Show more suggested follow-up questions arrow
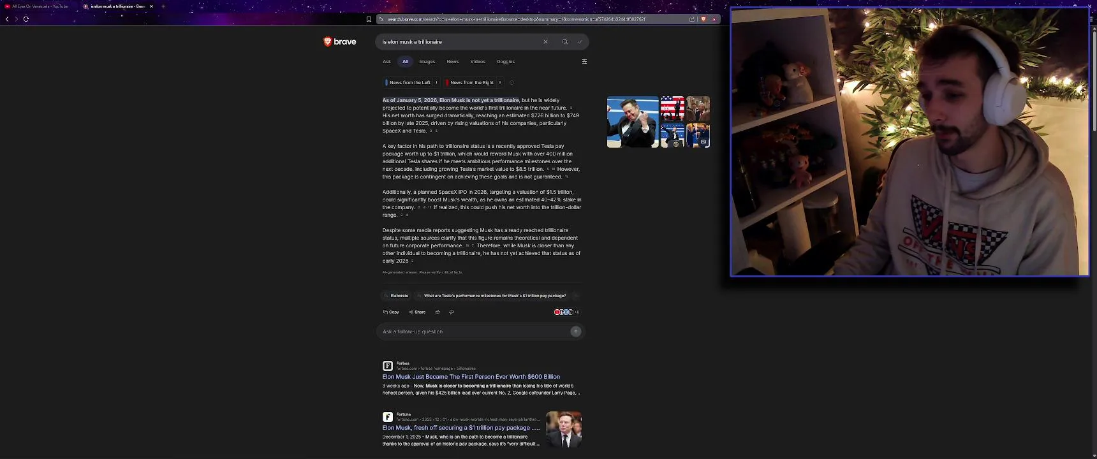This screenshot has height=459, width=1097. click(576, 296)
